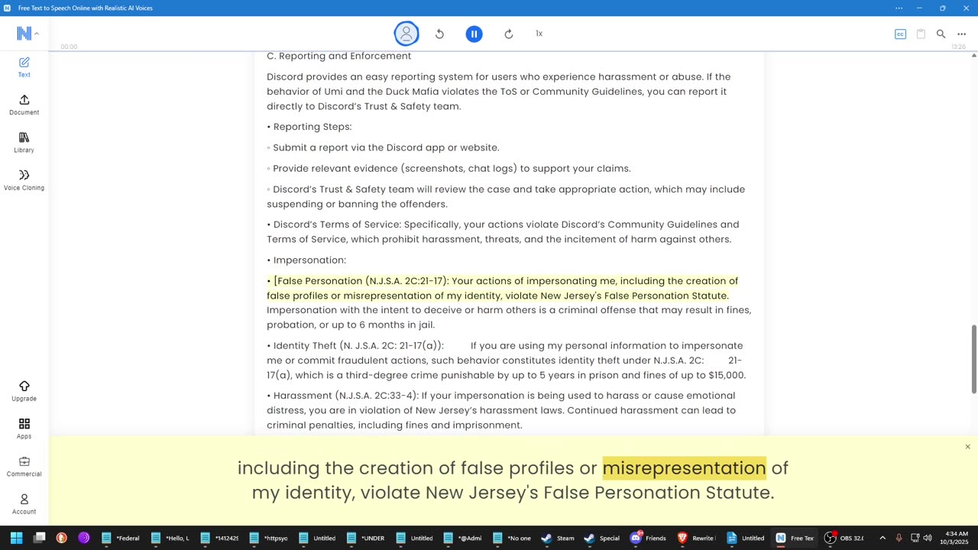
Task: Switch to the '*Federal' Notepad window
Action: pos(121,538)
